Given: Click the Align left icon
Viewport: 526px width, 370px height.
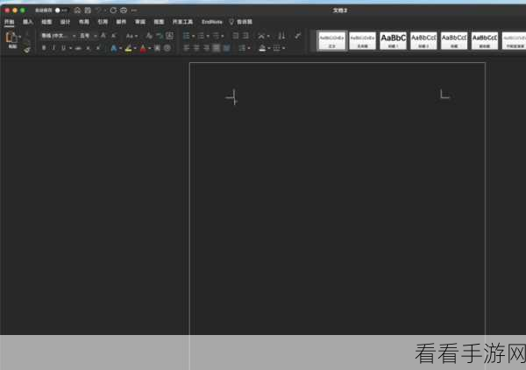Looking at the screenshot, I should 186,48.
